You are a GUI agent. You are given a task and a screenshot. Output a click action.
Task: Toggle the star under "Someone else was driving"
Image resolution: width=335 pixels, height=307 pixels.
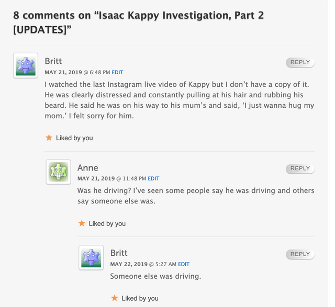pyautogui.click(x=114, y=298)
